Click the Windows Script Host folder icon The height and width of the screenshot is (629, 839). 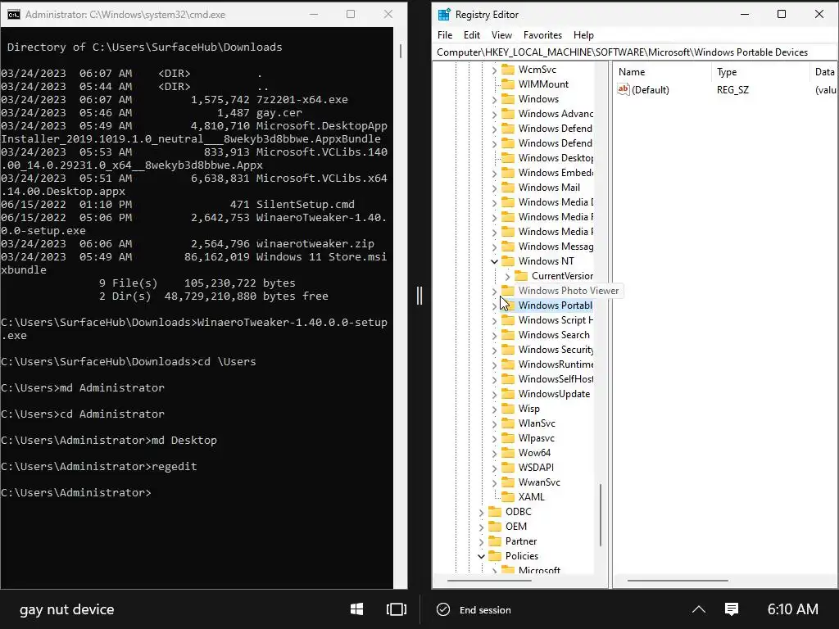(508, 320)
